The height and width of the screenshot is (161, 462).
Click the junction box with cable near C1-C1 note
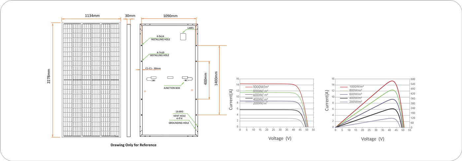click(151, 79)
